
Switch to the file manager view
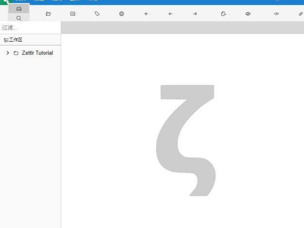19,9
